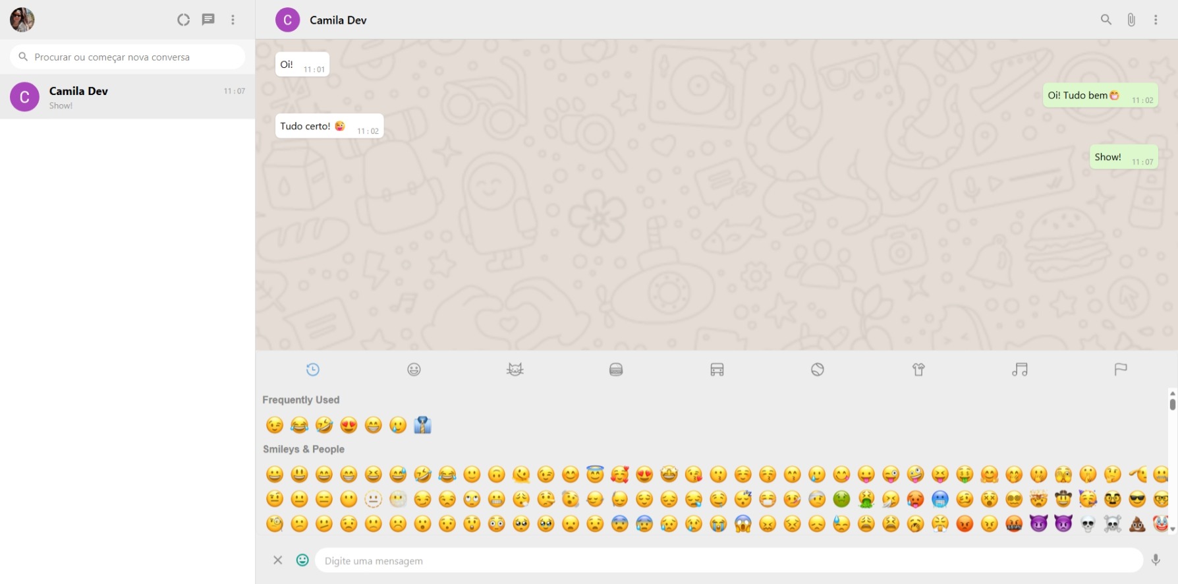Screen dimensions: 1178x584
Task: Open the conversation options three-dot menu
Action: 1156,20
